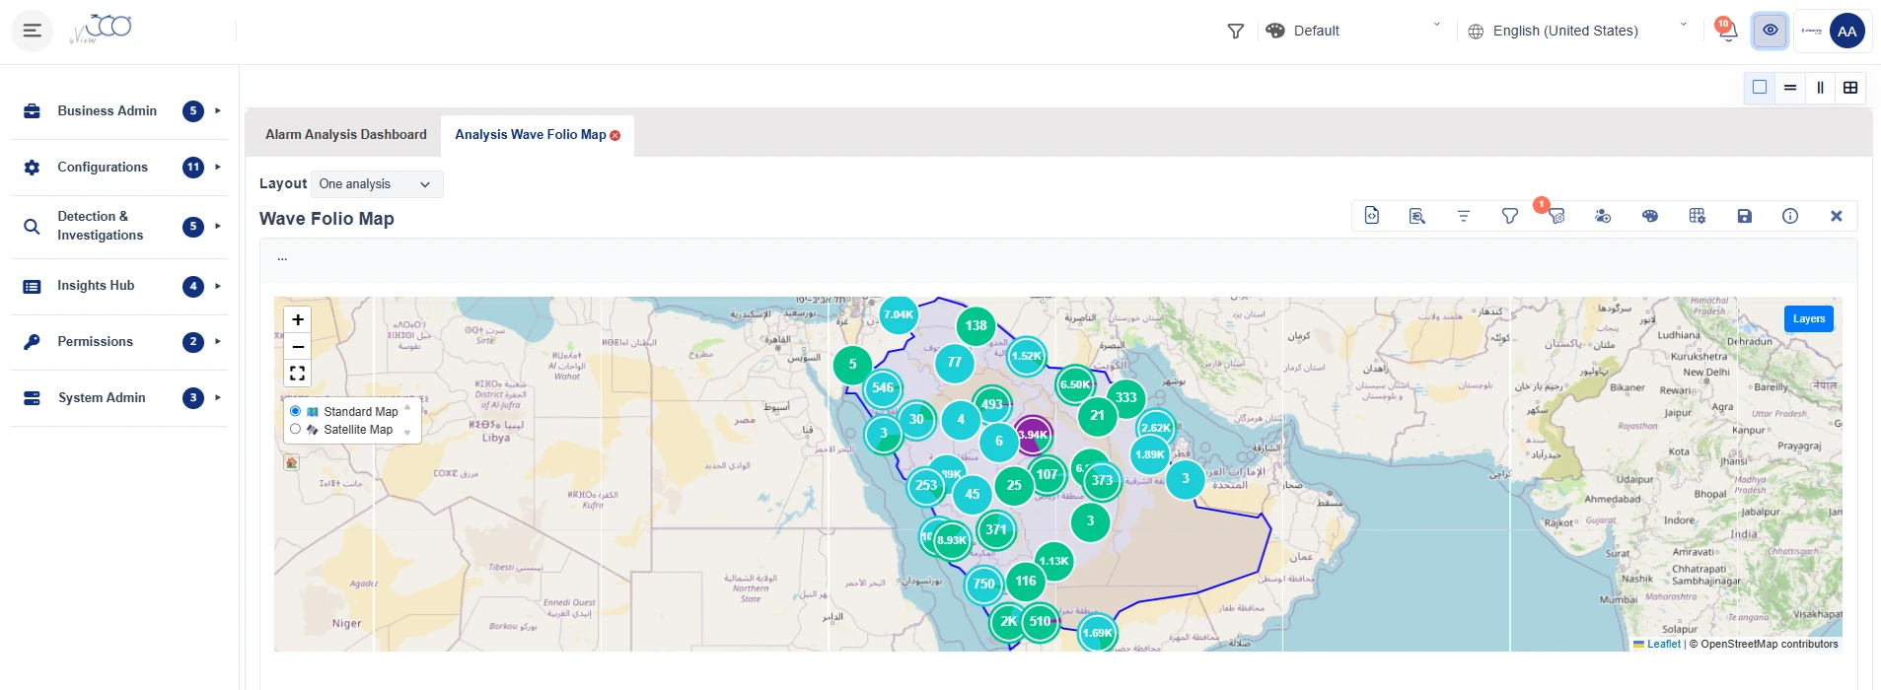Click the global filter funnel icon in header

pyautogui.click(x=1235, y=32)
